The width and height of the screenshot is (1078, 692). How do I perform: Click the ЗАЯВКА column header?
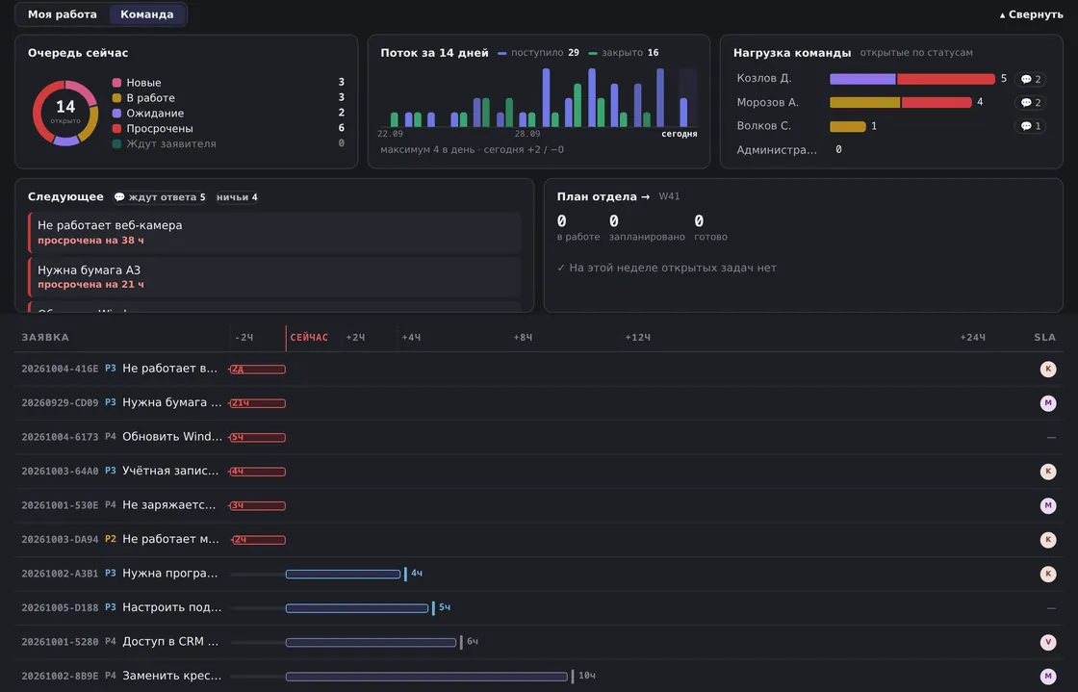pyautogui.click(x=45, y=338)
